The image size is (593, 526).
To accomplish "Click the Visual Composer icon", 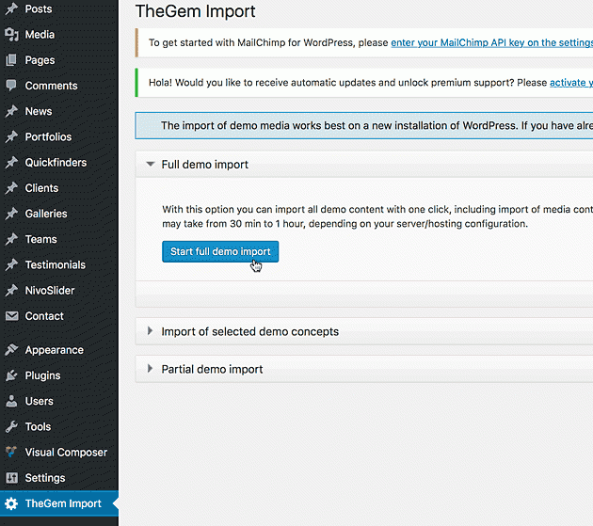I will 11,452.
